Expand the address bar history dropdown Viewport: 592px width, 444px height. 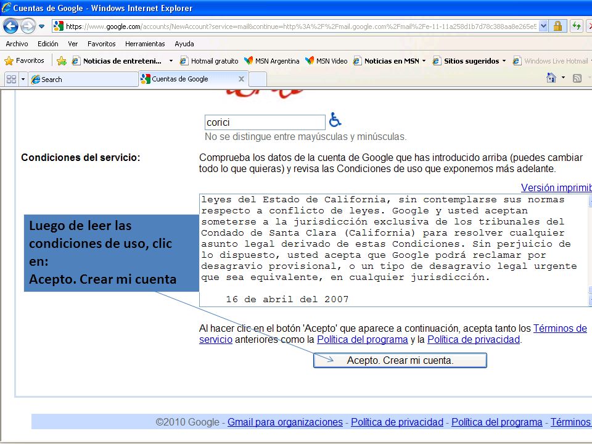pyautogui.click(x=543, y=27)
